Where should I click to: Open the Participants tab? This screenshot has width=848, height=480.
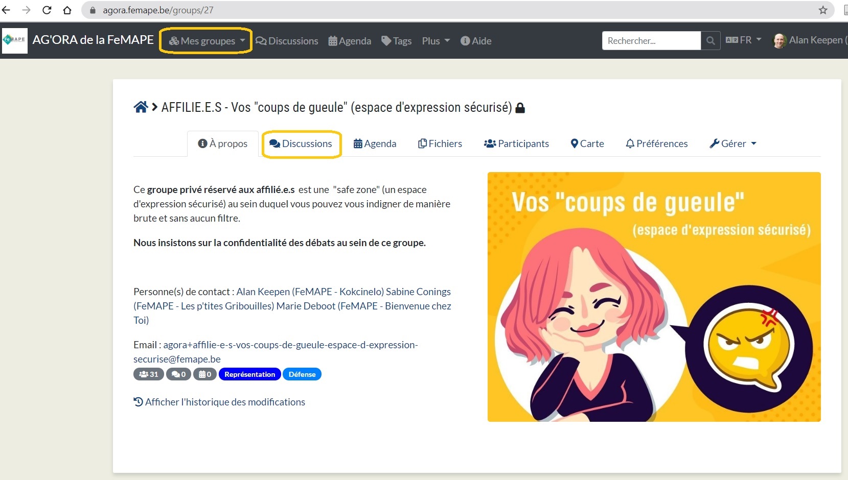click(516, 144)
